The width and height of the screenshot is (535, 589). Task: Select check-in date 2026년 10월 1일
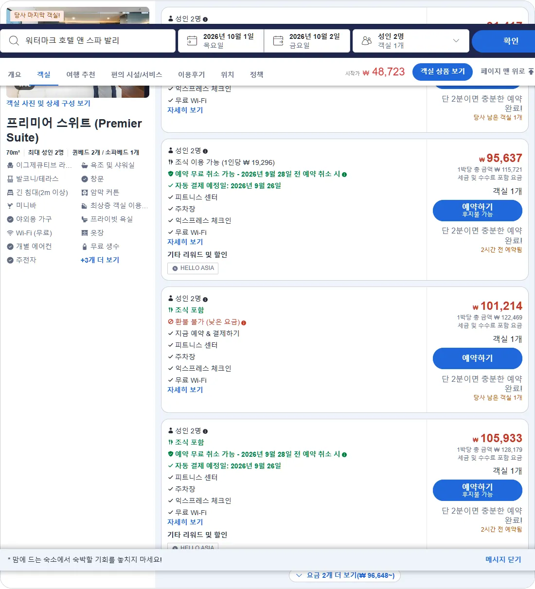coord(221,41)
